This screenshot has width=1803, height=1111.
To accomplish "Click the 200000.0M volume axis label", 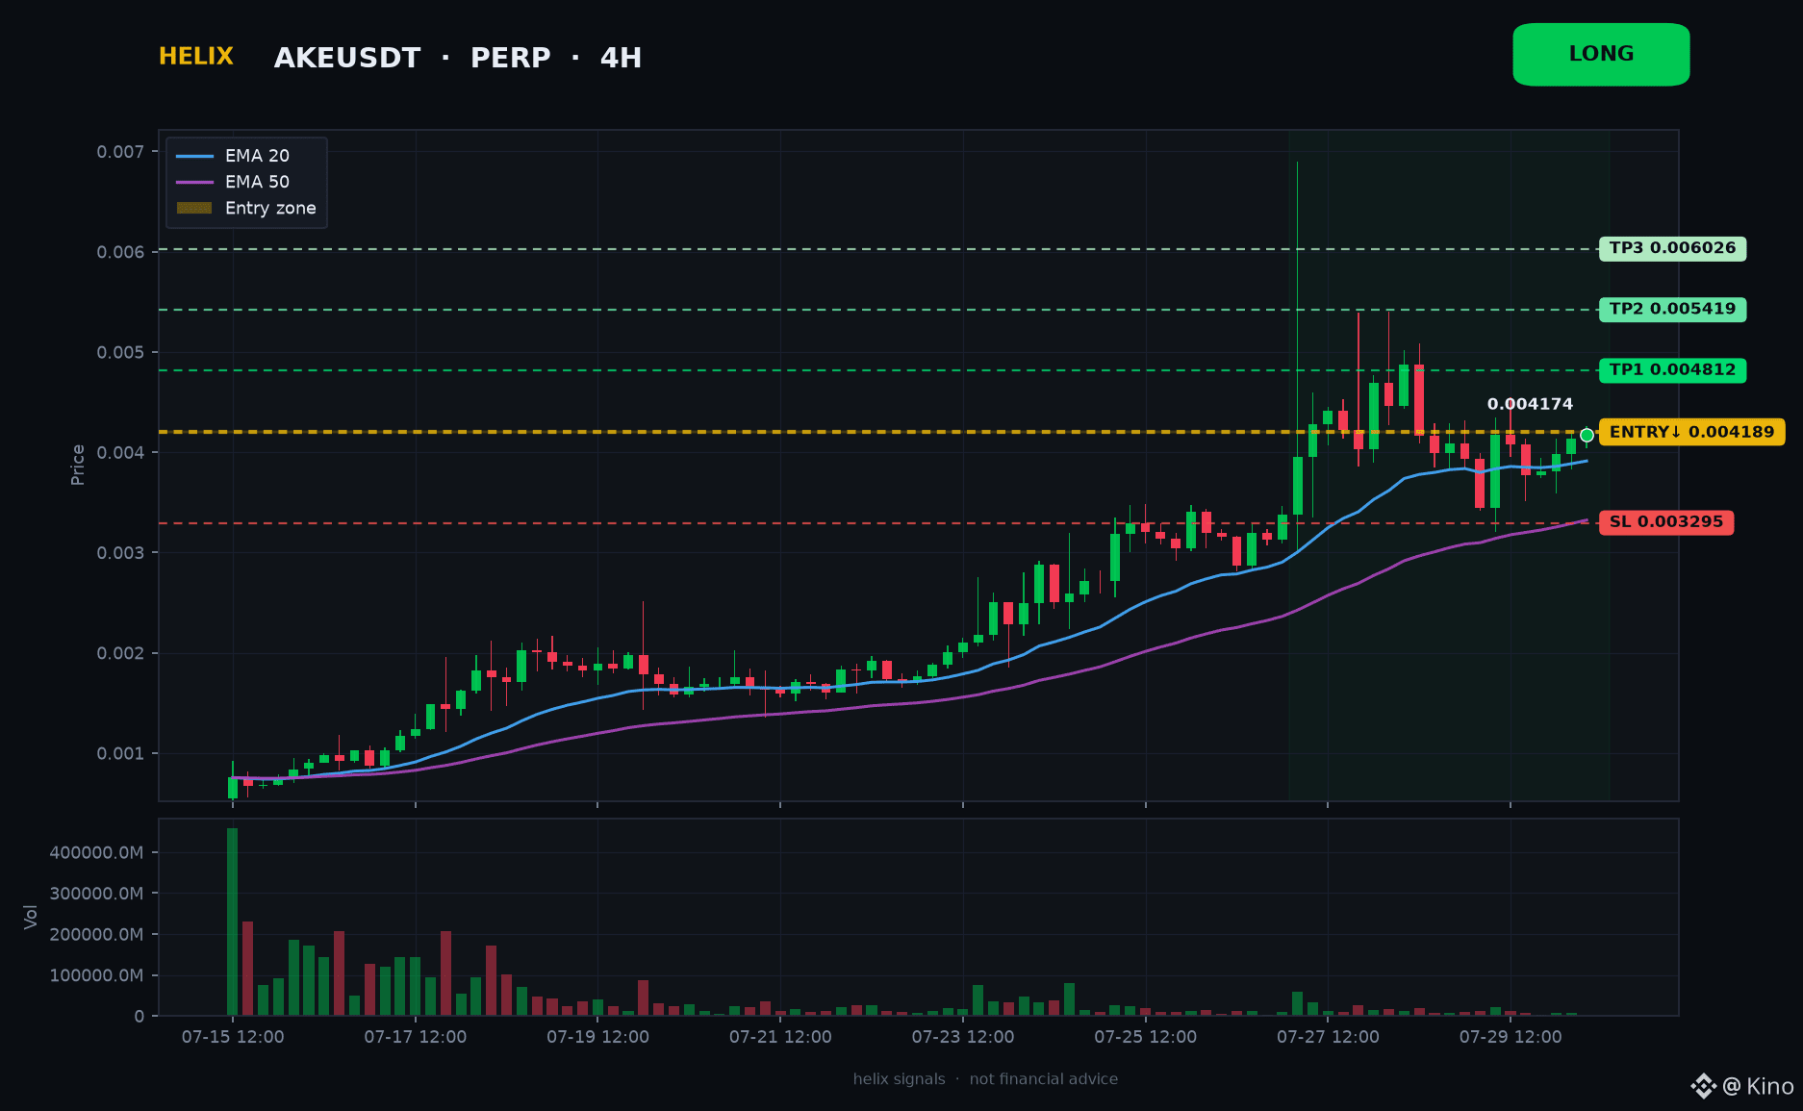I will click(x=96, y=935).
